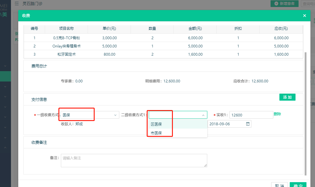Click the 查询 search box at top right
315x187 pixels.
click(308, 4)
